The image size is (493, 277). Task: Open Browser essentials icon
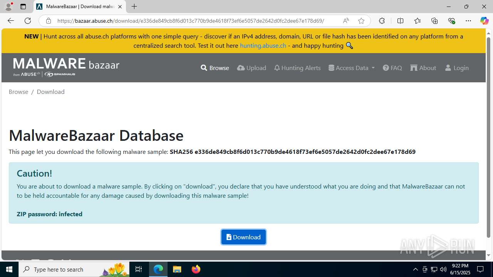point(451,21)
